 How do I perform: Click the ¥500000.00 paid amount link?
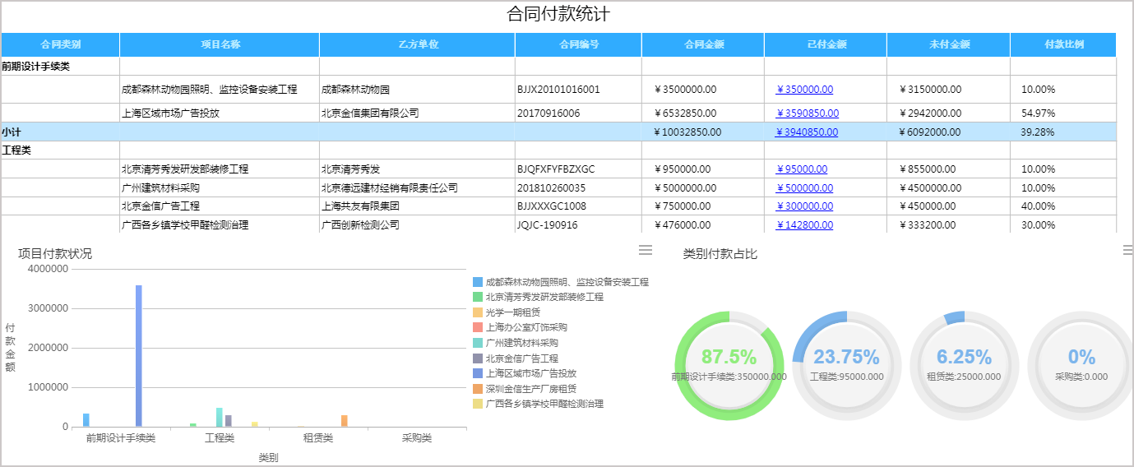[x=804, y=187]
